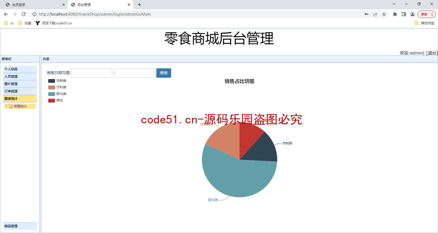Click the 个人信息 expand chevron
The height and width of the screenshot is (233, 438).
point(33,69)
